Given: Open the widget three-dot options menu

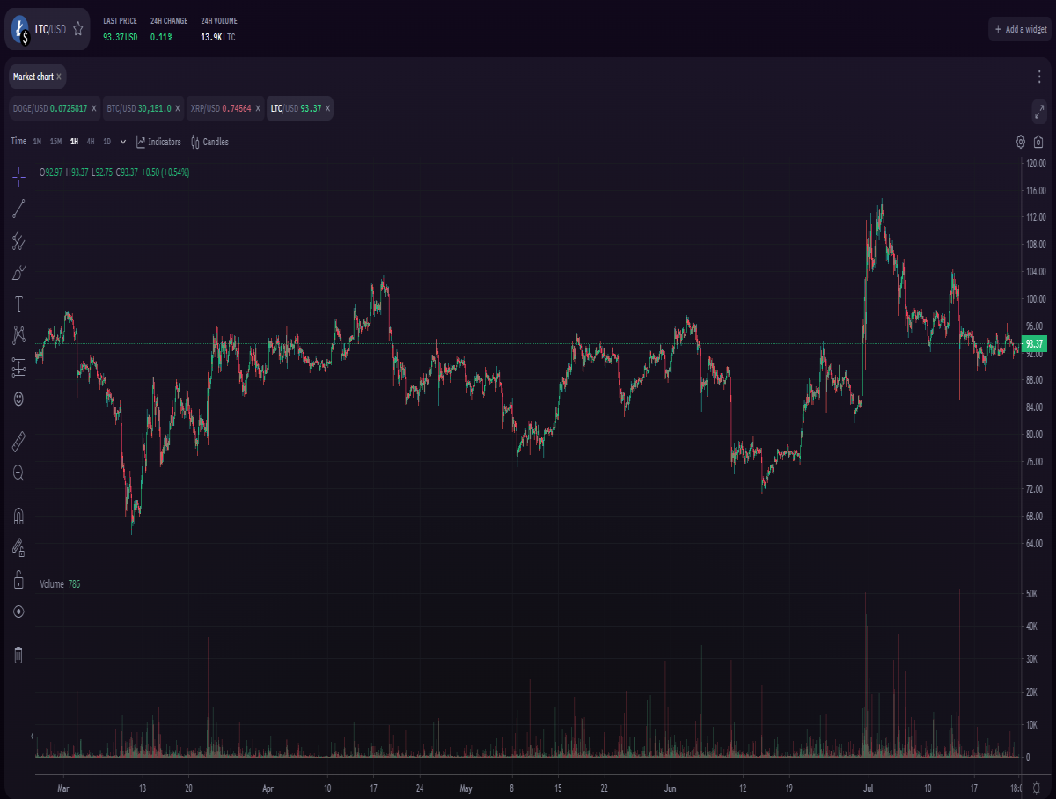Looking at the screenshot, I should click(x=1039, y=77).
